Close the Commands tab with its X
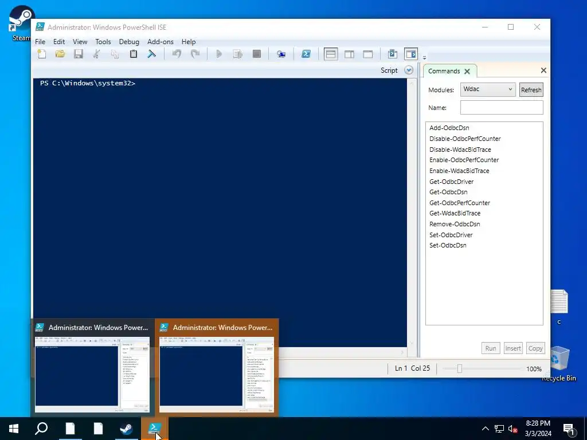The height and width of the screenshot is (440, 587). click(x=467, y=71)
